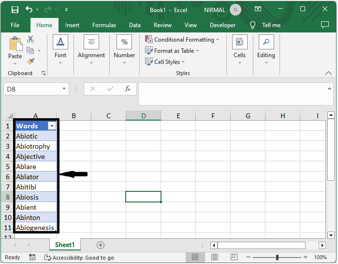The height and width of the screenshot is (264, 338).
Task: Expand the formula bar with the caret
Action: [x=329, y=89]
